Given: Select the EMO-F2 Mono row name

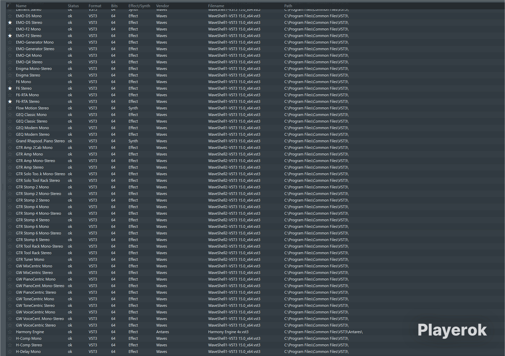Looking at the screenshot, I should (x=28, y=29).
